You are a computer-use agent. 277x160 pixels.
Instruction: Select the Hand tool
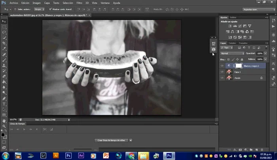coord(4,120)
